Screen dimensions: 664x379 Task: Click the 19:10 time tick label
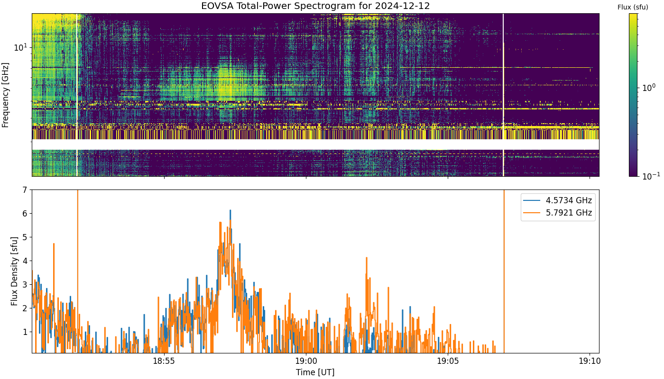[x=590, y=361]
